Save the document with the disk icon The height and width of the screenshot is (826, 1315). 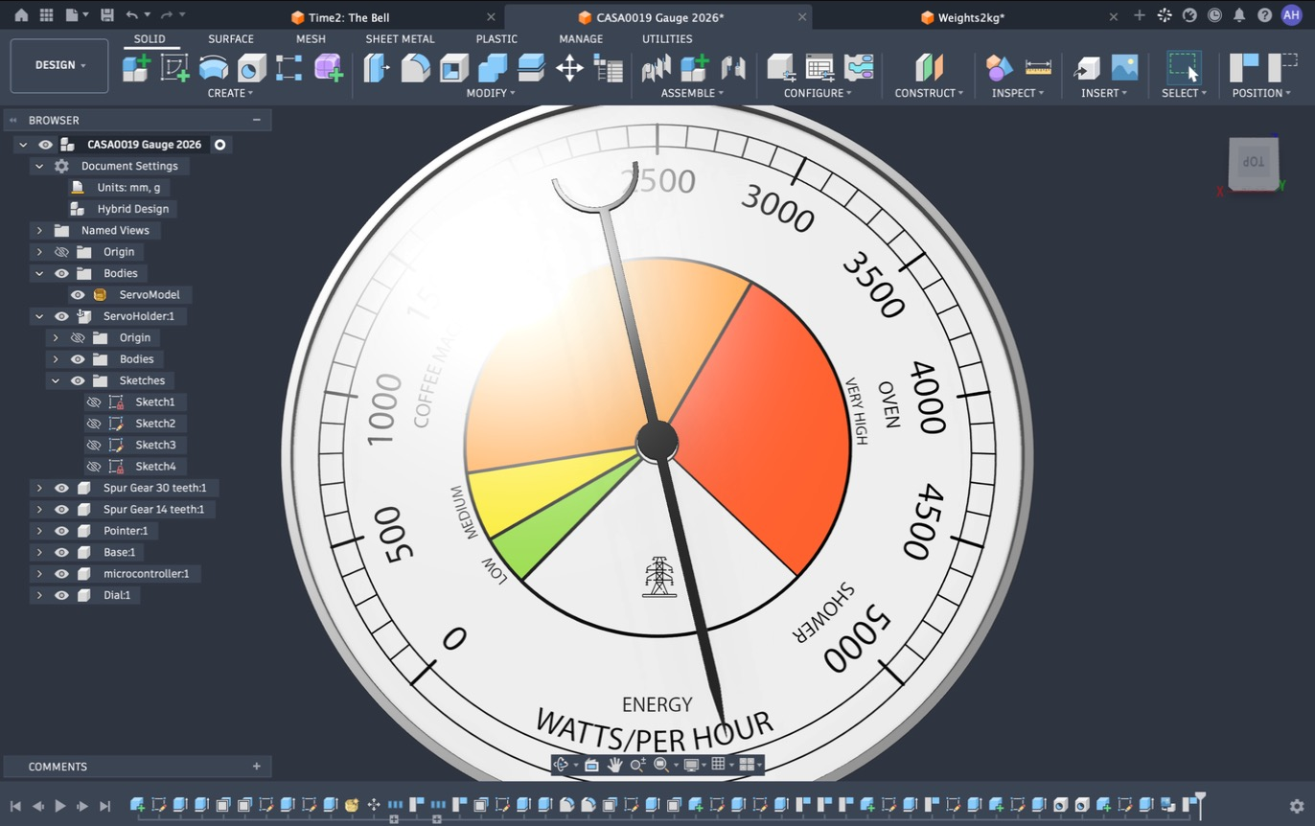[x=106, y=15]
